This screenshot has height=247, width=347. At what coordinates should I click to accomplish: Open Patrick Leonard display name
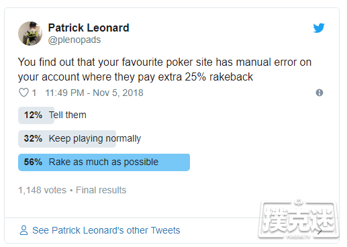[89, 28]
